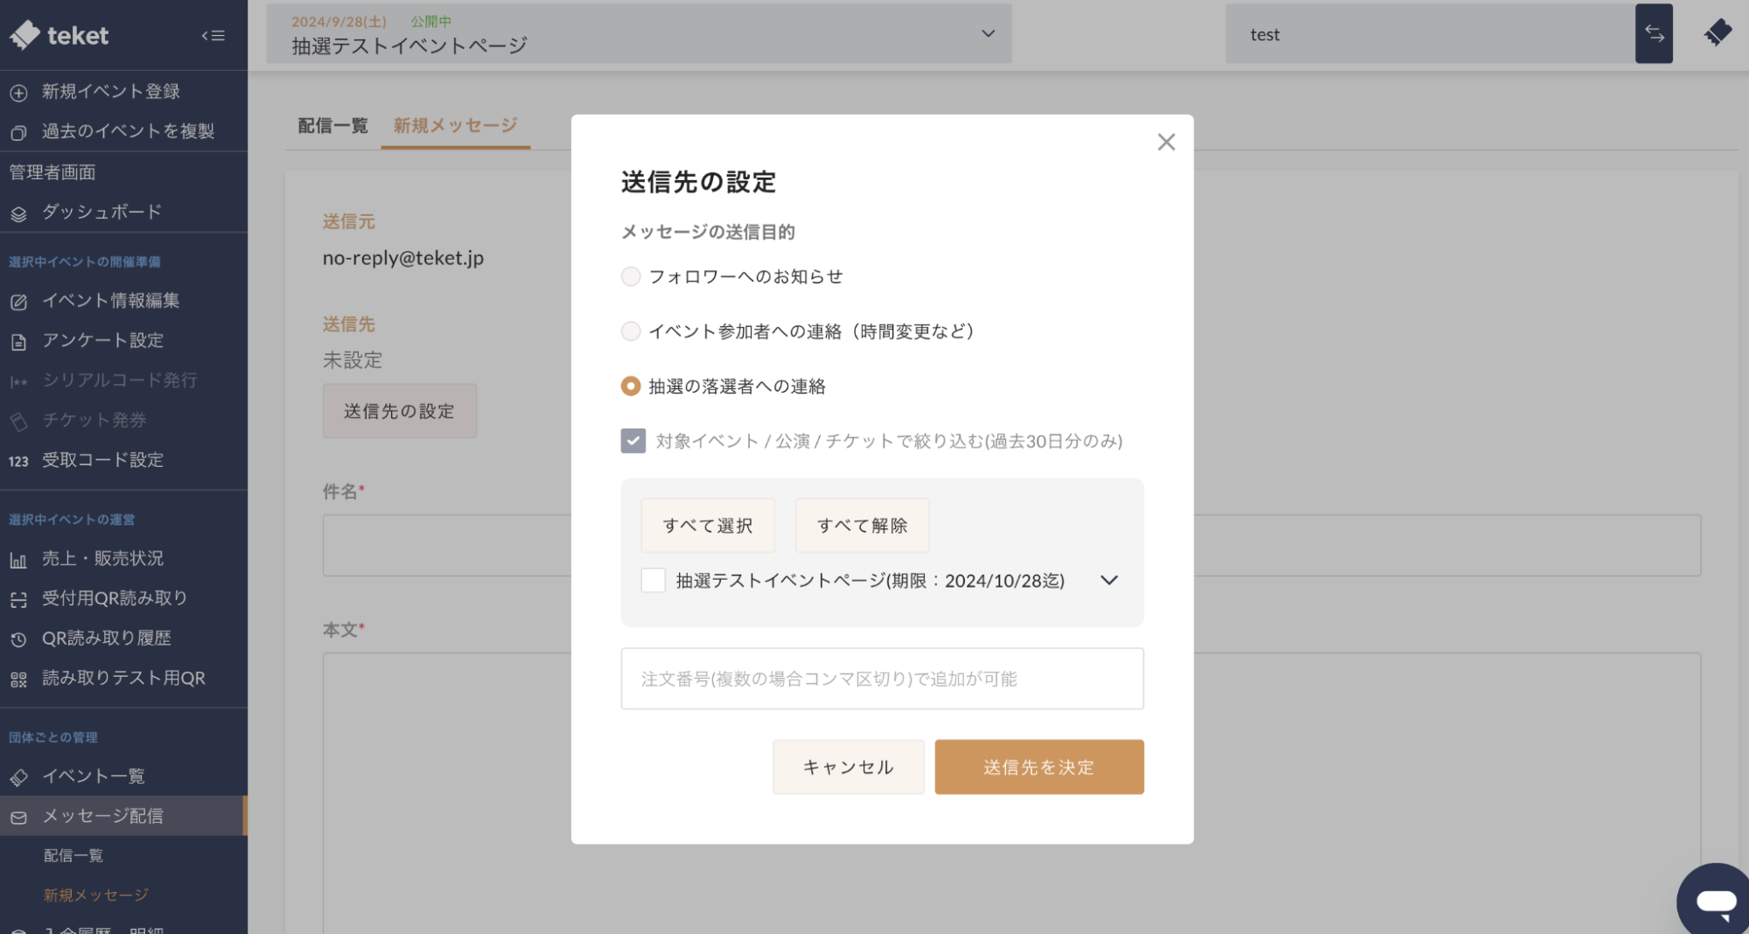Click the history icon for QR読み取り履歴

tap(18, 639)
